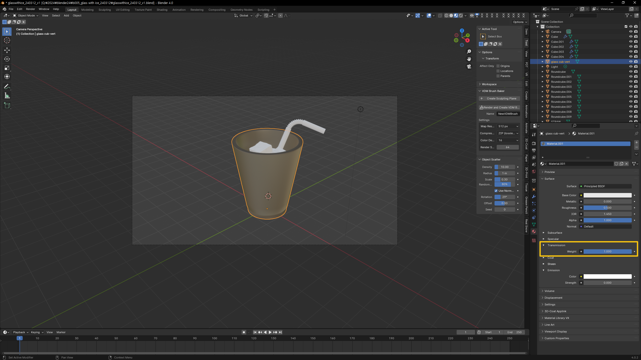The width and height of the screenshot is (641, 360).
Task: Click Render and Create VDM Brush button
Action: 499,107
